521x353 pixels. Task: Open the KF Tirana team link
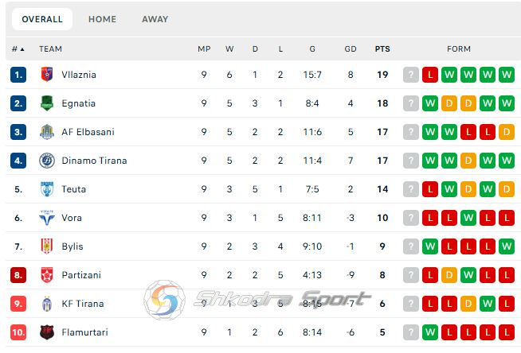tap(83, 304)
